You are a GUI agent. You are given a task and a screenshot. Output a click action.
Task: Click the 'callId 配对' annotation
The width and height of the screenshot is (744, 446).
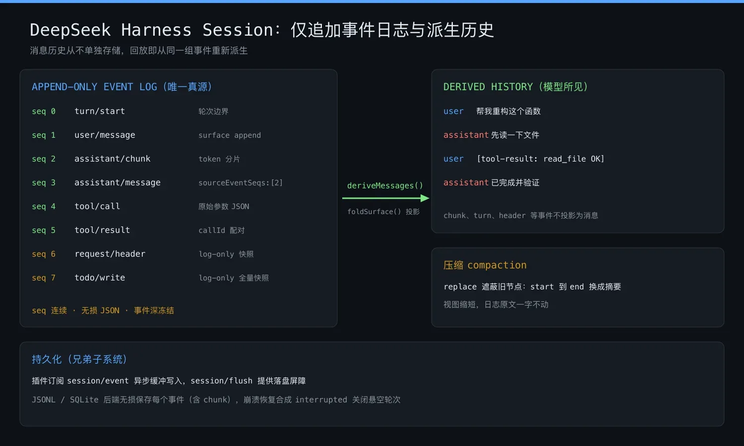(x=222, y=230)
